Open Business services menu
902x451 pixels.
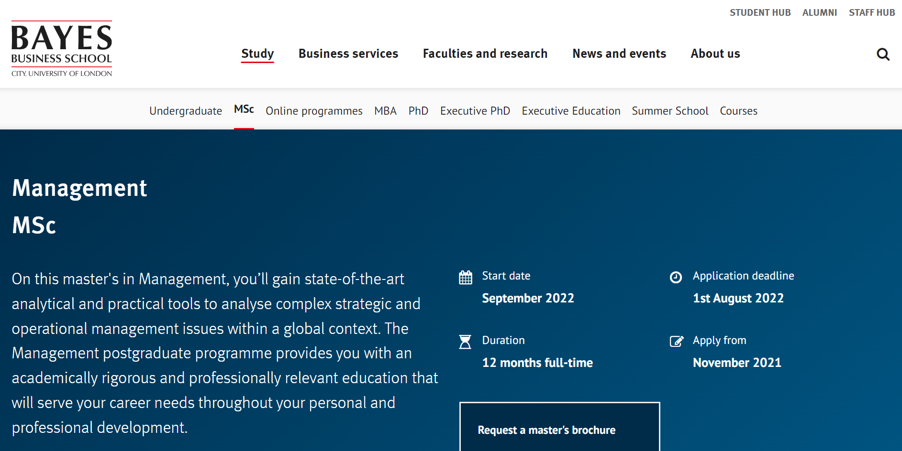point(348,54)
